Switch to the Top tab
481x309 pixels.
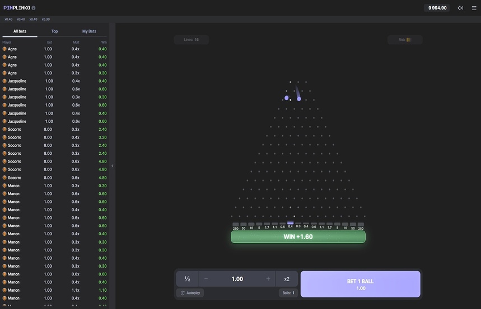tap(54, 31)
